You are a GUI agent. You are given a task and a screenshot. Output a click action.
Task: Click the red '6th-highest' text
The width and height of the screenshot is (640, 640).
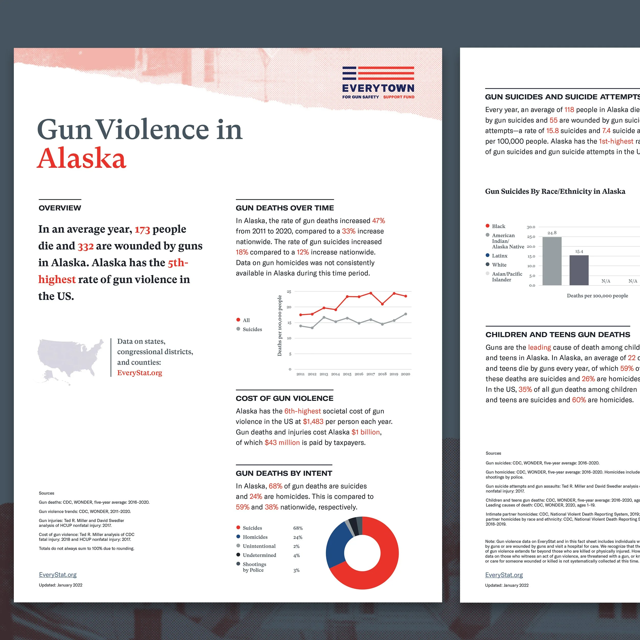coord(302,411)
